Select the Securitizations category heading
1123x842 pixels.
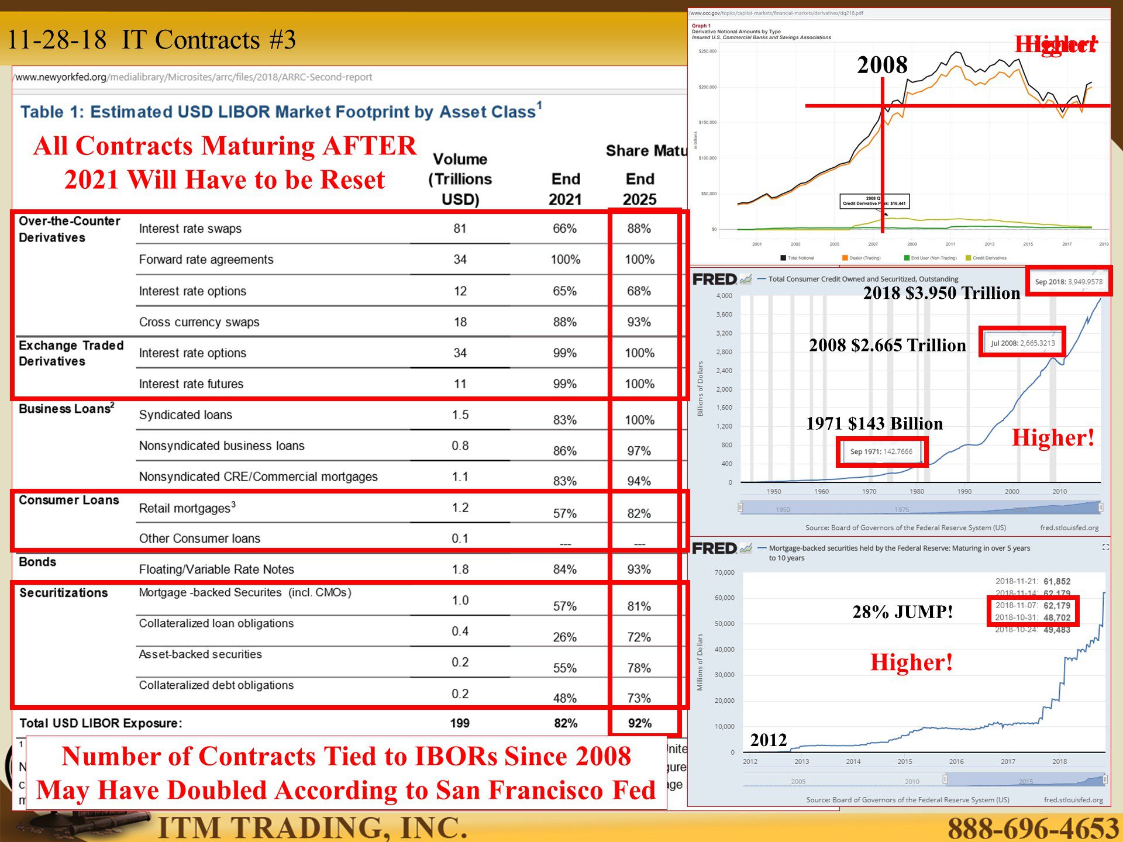pos(64,593)
